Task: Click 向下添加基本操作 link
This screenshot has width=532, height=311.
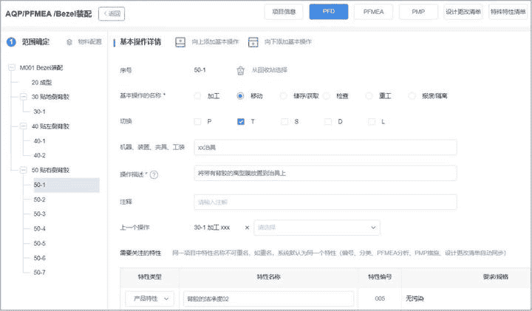Action: pos(287,42)
